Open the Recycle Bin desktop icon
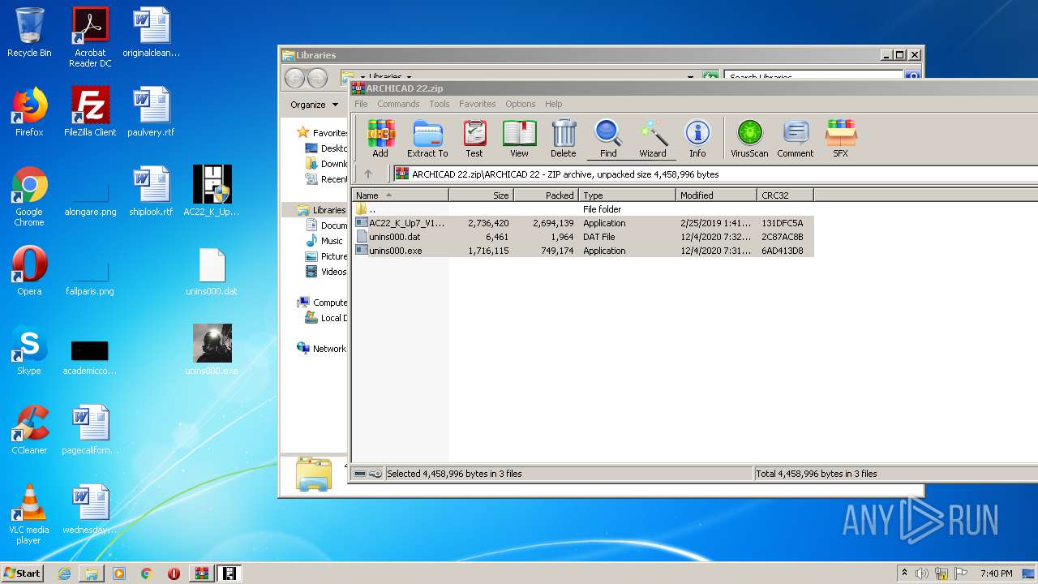1038x584 pixels. [29, 32]
